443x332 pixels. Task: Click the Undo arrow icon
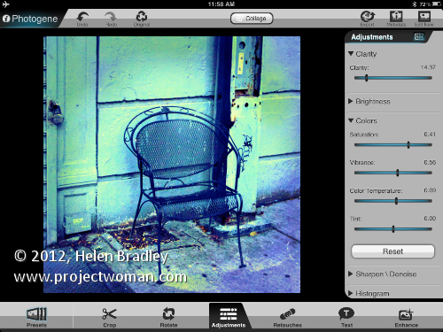point(82,17)
